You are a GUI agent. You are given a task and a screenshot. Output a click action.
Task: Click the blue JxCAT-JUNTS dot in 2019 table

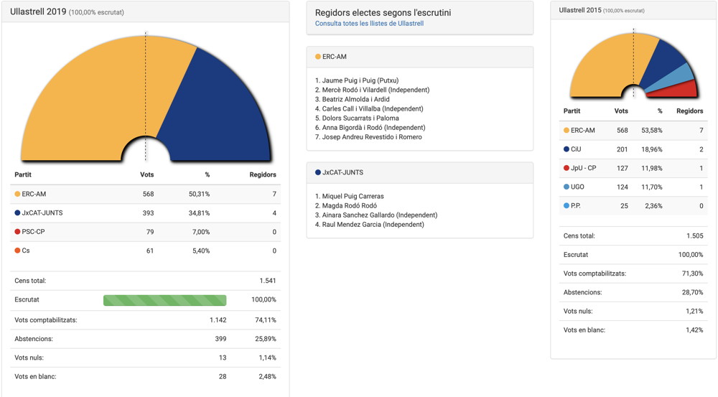point(17,213)
